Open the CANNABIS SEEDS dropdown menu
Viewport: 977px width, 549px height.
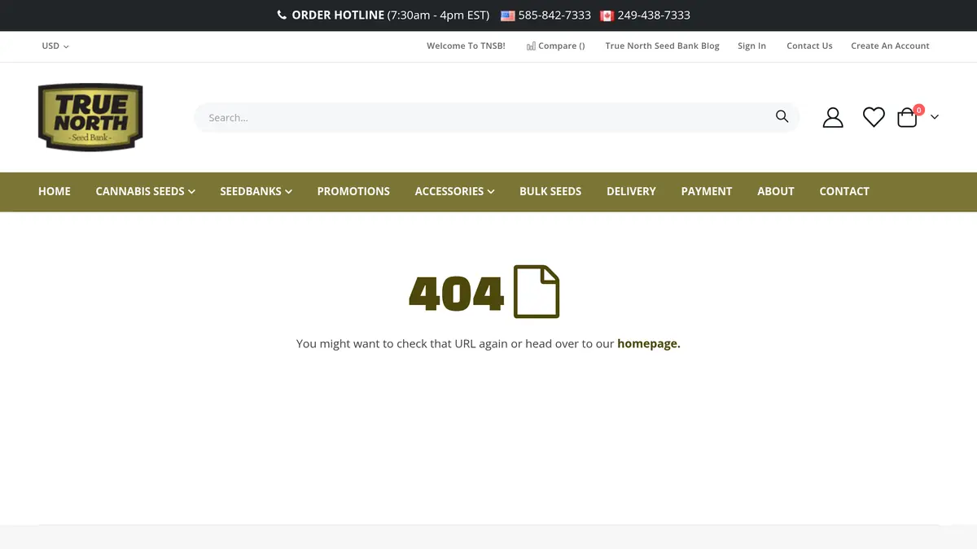145,191
